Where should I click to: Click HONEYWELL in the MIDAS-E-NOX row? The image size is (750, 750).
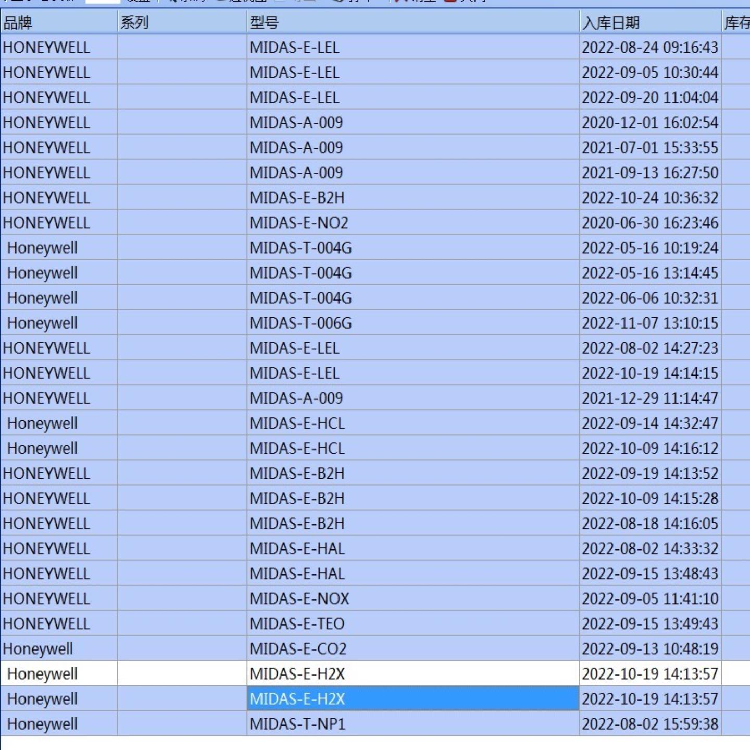pyautogui.click(x=59, y=598)
